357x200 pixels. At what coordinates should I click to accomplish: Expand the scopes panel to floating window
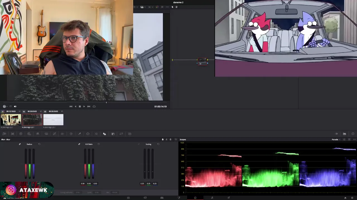(349, 139)
